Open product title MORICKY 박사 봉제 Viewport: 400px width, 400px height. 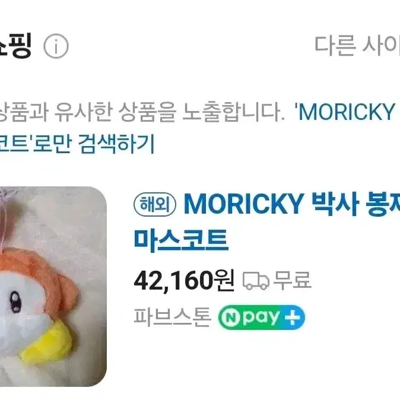(292, 205)
